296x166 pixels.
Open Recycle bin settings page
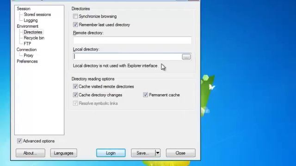point(34,38)
